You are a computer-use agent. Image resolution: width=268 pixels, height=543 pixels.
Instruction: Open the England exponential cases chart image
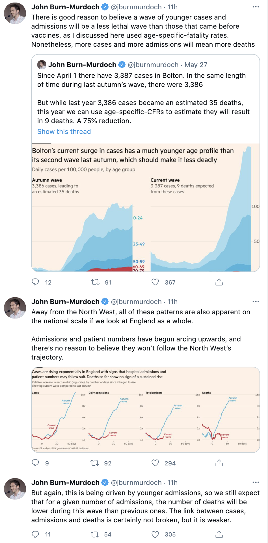point(145,410)
